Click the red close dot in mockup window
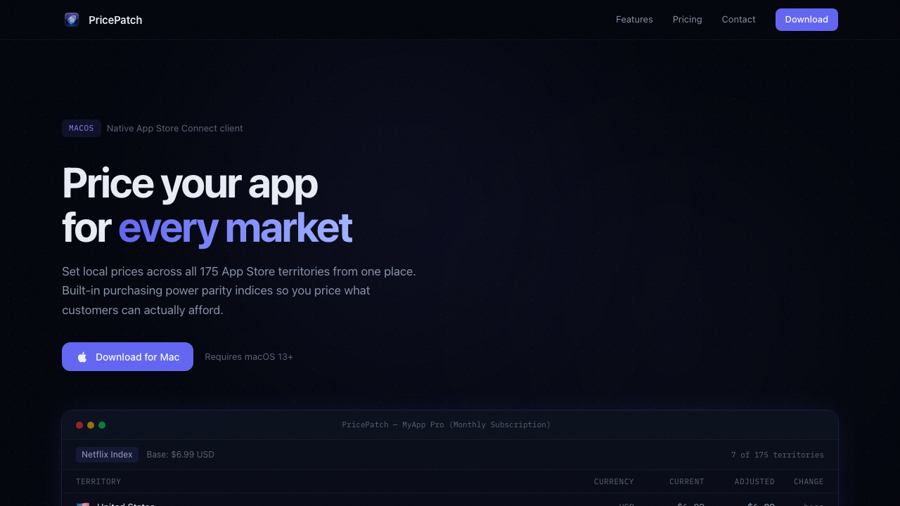The width and height of the screenshot is (900, 506). [x=79, y=425]
